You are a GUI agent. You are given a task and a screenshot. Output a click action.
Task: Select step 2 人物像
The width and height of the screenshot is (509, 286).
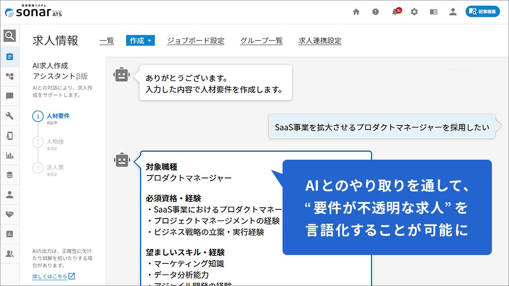point(49,143)
